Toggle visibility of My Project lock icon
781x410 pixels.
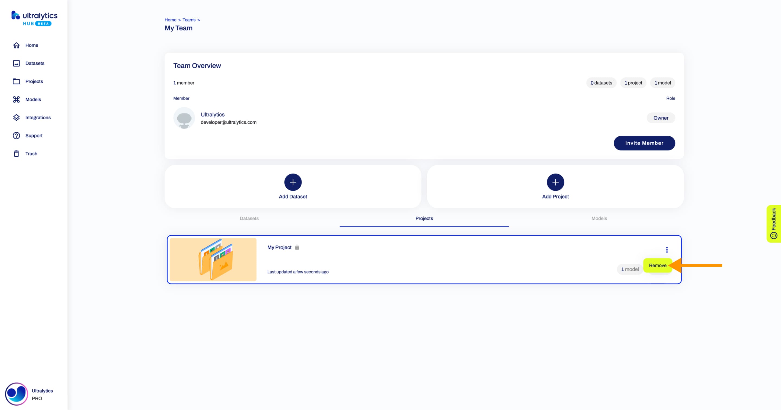tap(297, 247)
